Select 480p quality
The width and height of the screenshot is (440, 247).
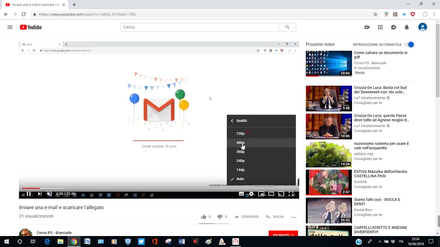pos(261,143)
